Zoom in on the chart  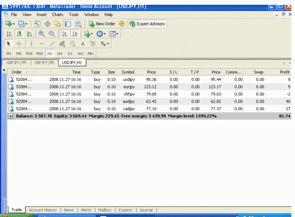42,34
